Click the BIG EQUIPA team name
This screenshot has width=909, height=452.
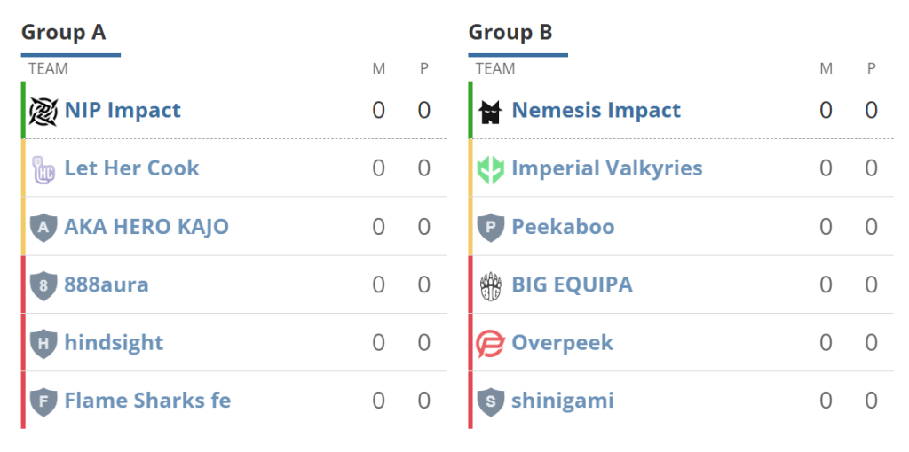(x=572, y=285)
